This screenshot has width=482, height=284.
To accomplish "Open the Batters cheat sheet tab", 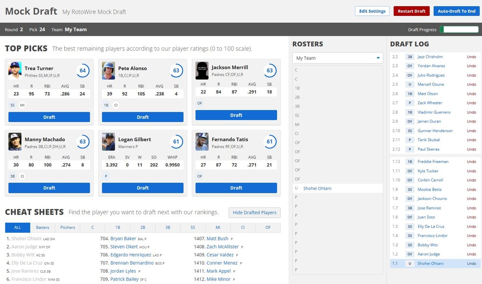I will (43, 227).
